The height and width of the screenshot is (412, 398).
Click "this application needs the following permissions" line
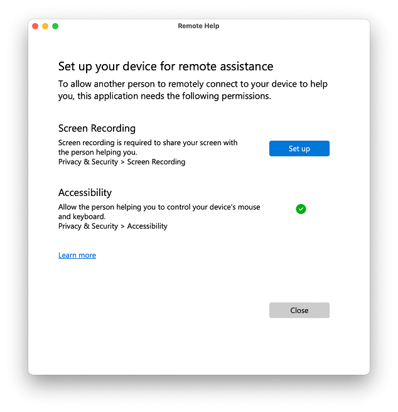pos(164,96)
